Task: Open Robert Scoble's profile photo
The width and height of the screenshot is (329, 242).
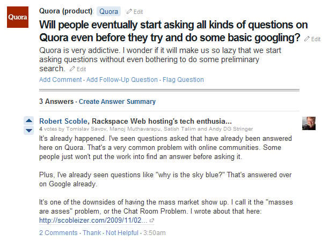Action: click(309, 123)
